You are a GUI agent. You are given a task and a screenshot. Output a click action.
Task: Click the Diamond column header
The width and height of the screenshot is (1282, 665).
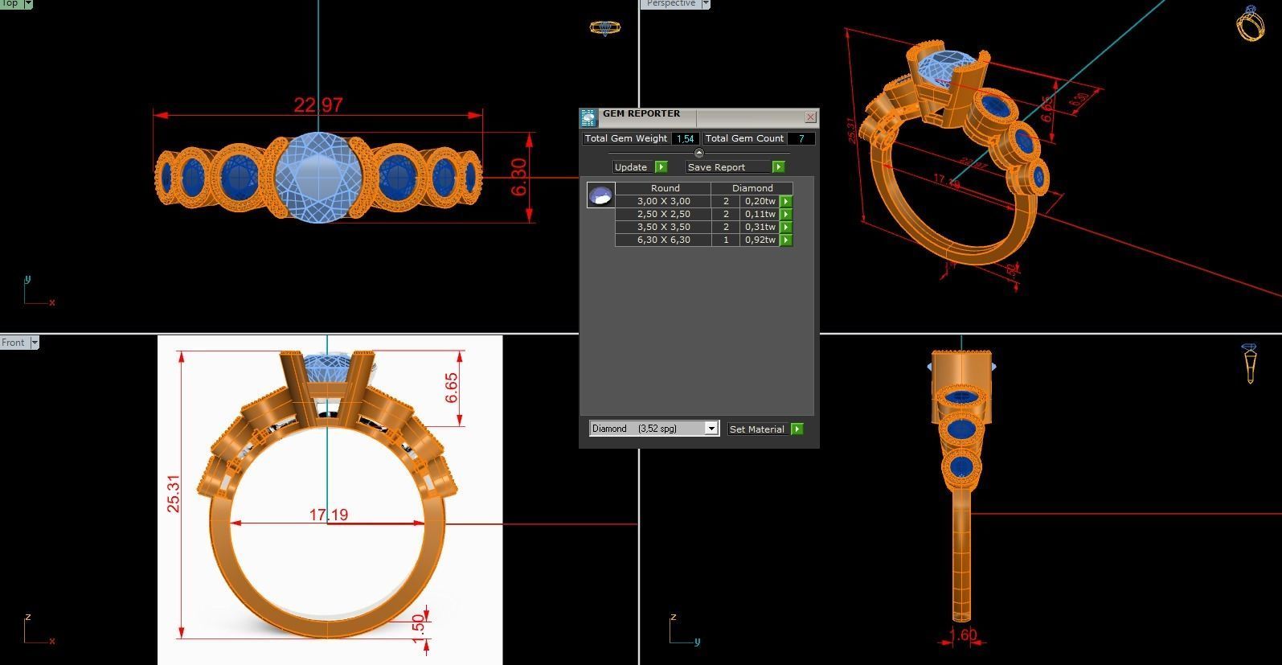tap(752, 188)
